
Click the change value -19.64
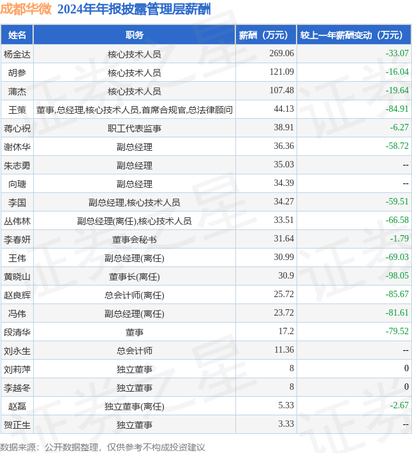click(397, 90)
